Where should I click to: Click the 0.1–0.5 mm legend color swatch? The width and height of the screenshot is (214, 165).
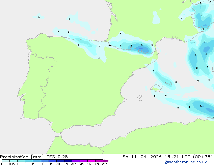(x=6, y=161)
